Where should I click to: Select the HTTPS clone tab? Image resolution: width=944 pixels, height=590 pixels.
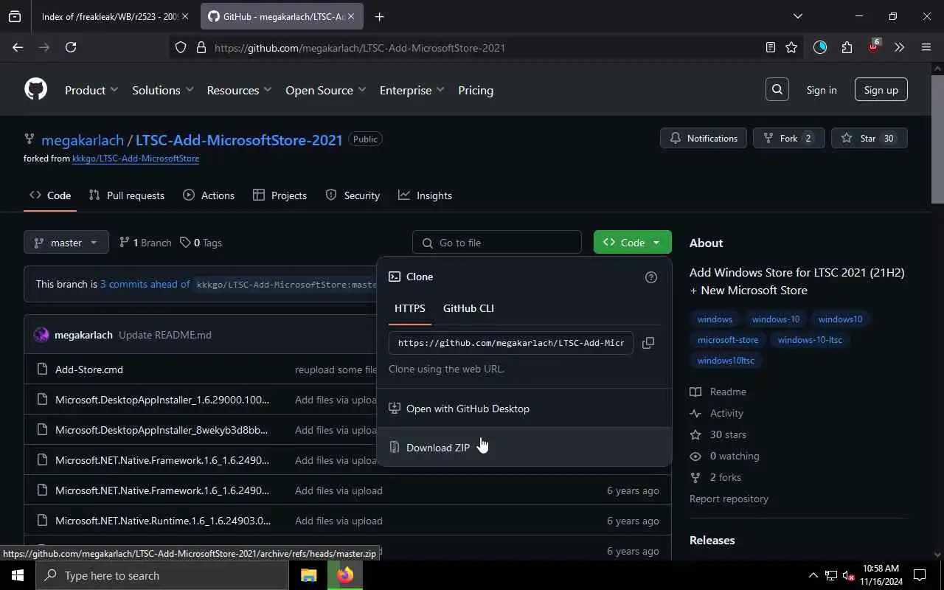410,308
